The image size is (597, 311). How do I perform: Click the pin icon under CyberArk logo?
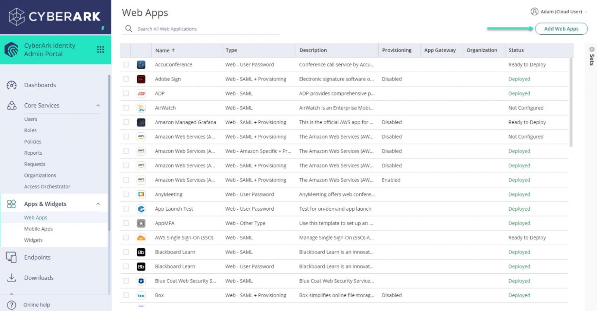pyautogui.click(x=103, y=28)
